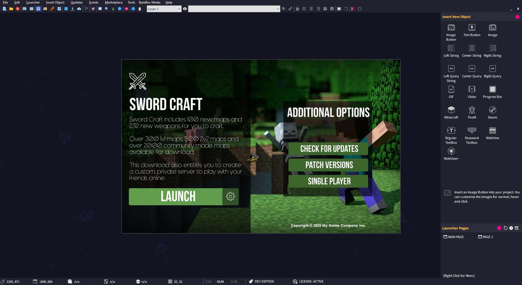Insert a FiveM object
The width and height of the screenshot is (522, 285).
(x=472, y=110)
